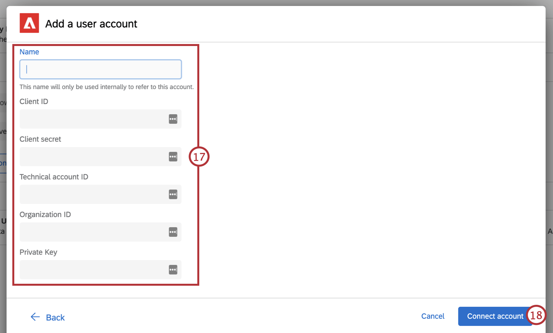Screen dimensions: 553x333
Task: Click the Technical account ID input field
Action: click(x=91, y=194)
